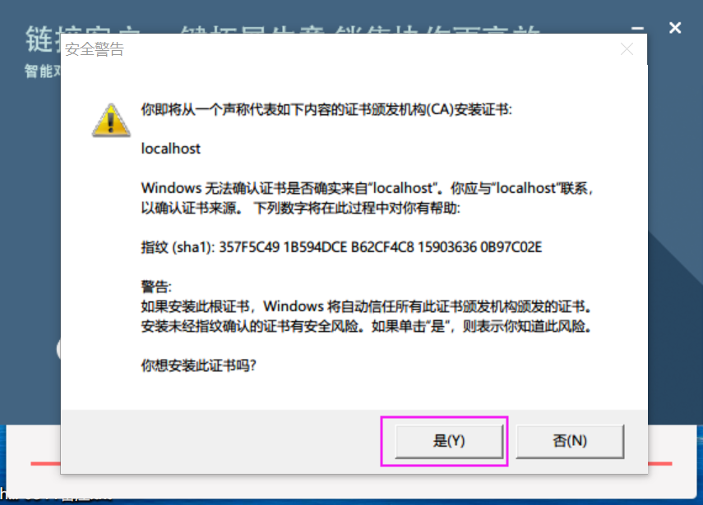Click left end of red progress bar

pyautogui.click(x=45, y=463)
